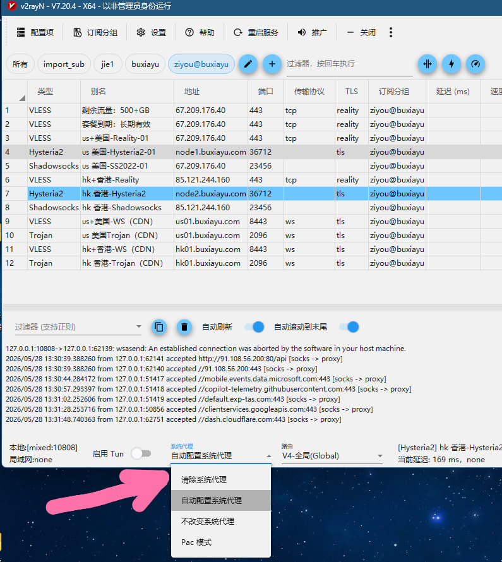The image size is (502, 562).
Task: Select server hk 香港-Shadowsocks
Action: [x=252, y=208]
